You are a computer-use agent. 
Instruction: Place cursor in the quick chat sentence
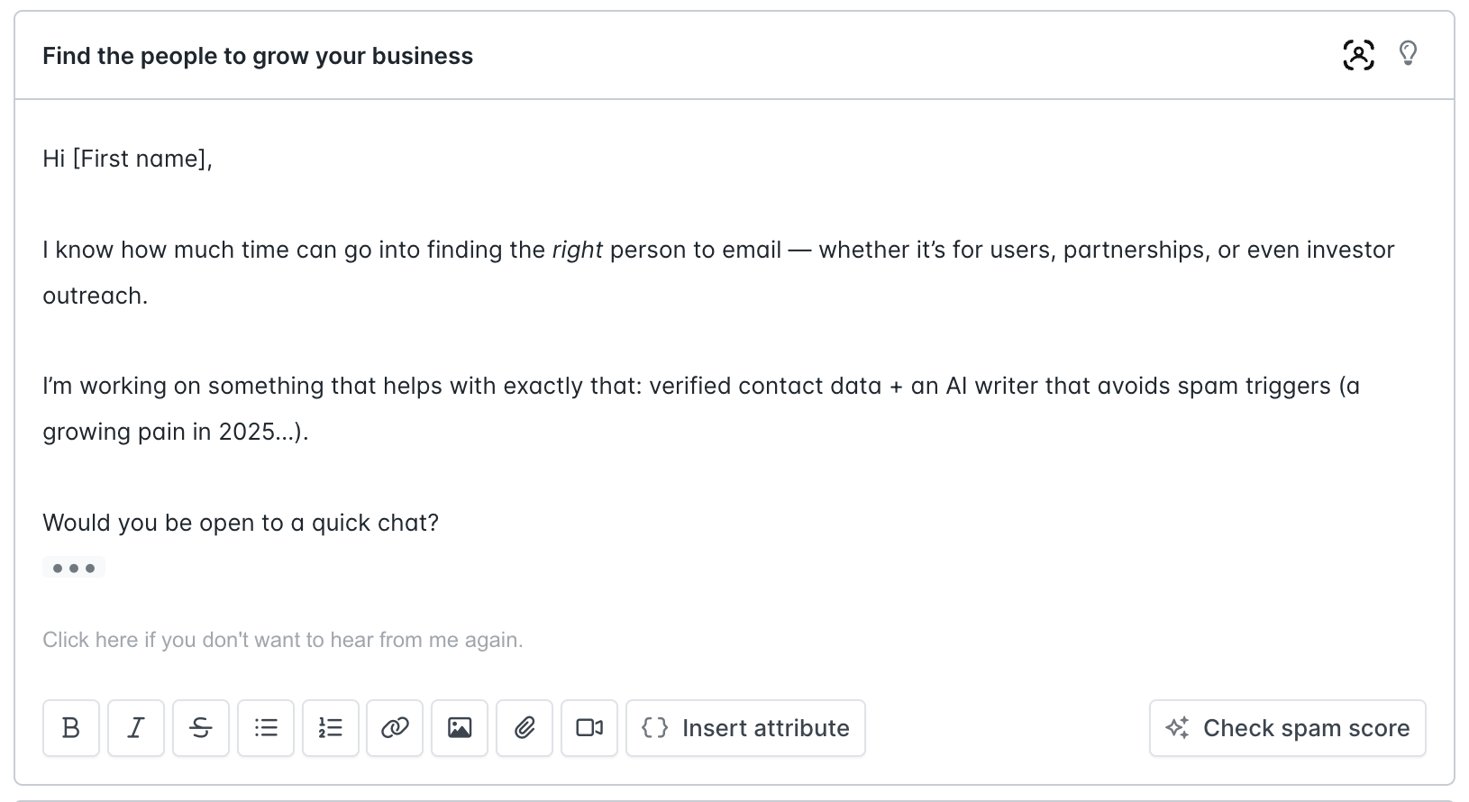[241, 523]
